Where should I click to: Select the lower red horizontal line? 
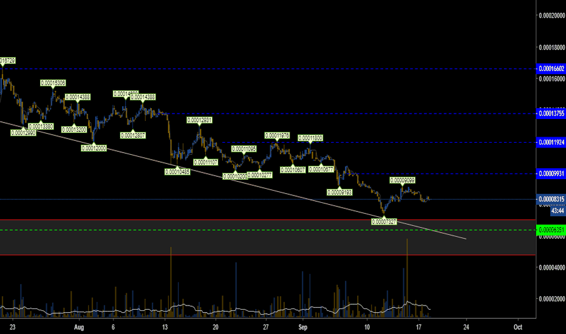coord(267,255)
